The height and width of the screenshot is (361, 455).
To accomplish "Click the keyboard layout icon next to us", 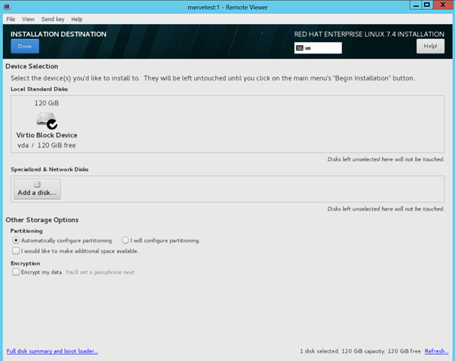I will [x=300, y=48].
